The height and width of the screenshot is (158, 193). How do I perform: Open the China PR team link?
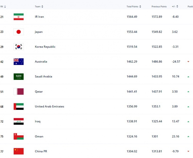[41, 151]
